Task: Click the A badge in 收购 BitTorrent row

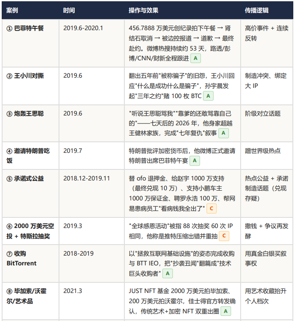Action: pos(168,273)
